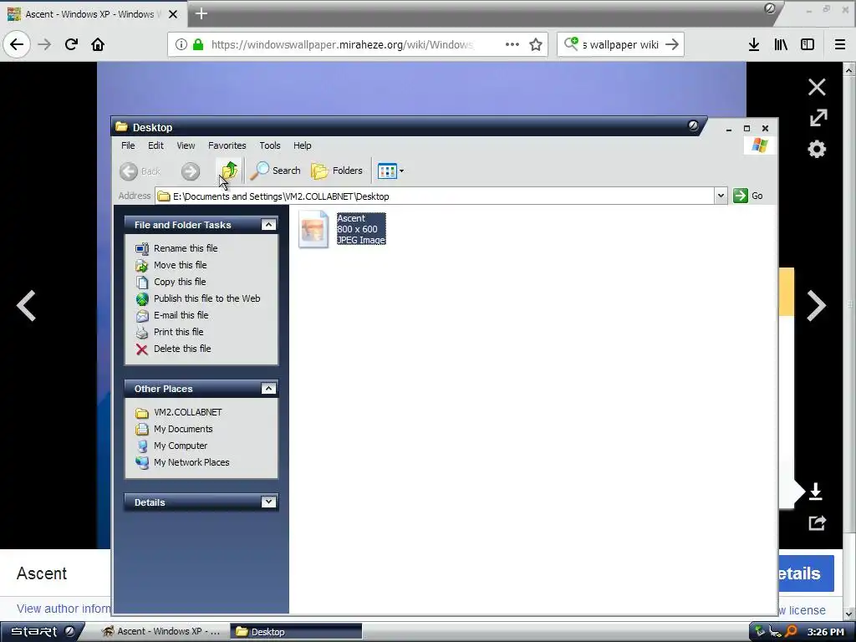Open the Search pane in Explorer
The image size is (856, 642).
276,171
